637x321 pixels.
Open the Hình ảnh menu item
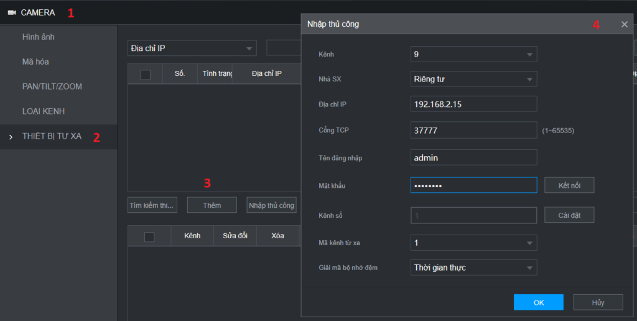tap(39, 37)
